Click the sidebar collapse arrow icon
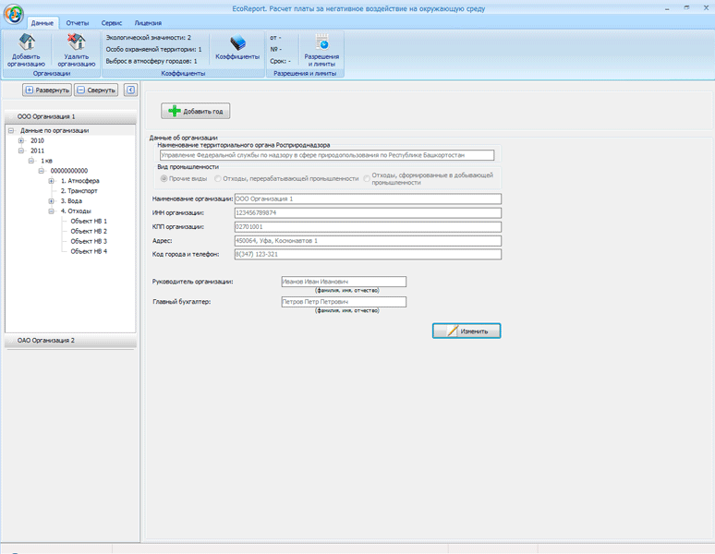The width and height of the screenshot is (715, 554). [x=130, y=90]
